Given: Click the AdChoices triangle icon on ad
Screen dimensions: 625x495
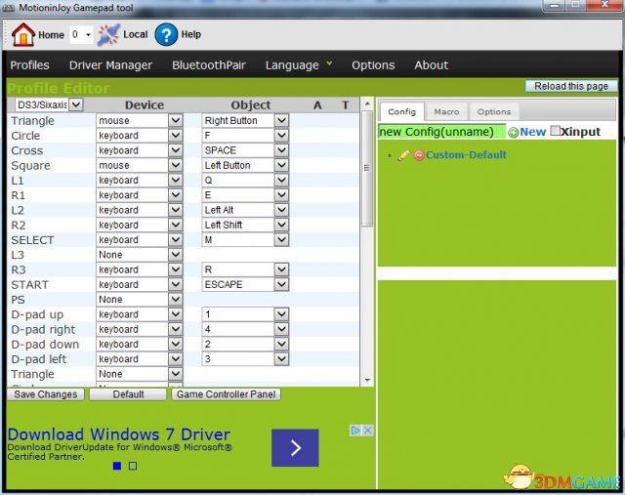Looking at the screenshot, I should pyautogui.click(x=355, y=431).
